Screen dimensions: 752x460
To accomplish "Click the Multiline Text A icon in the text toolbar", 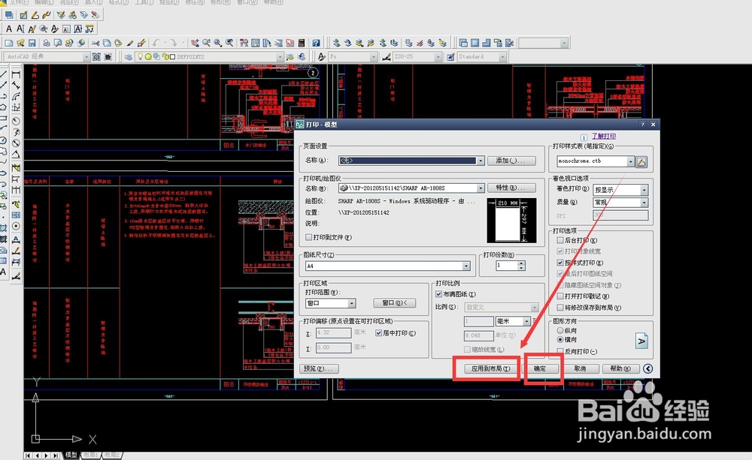I will click(9, 29).
